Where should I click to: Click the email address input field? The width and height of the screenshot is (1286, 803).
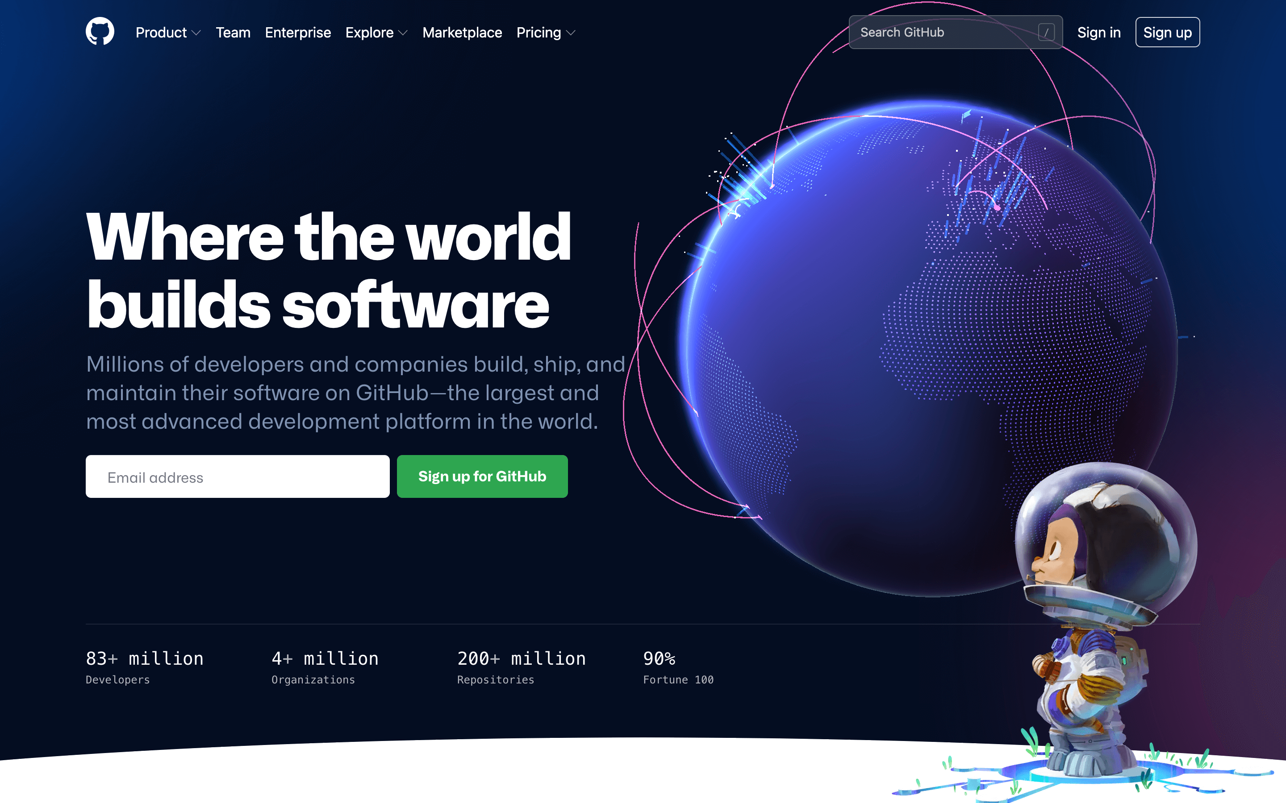tap(237, 476)
